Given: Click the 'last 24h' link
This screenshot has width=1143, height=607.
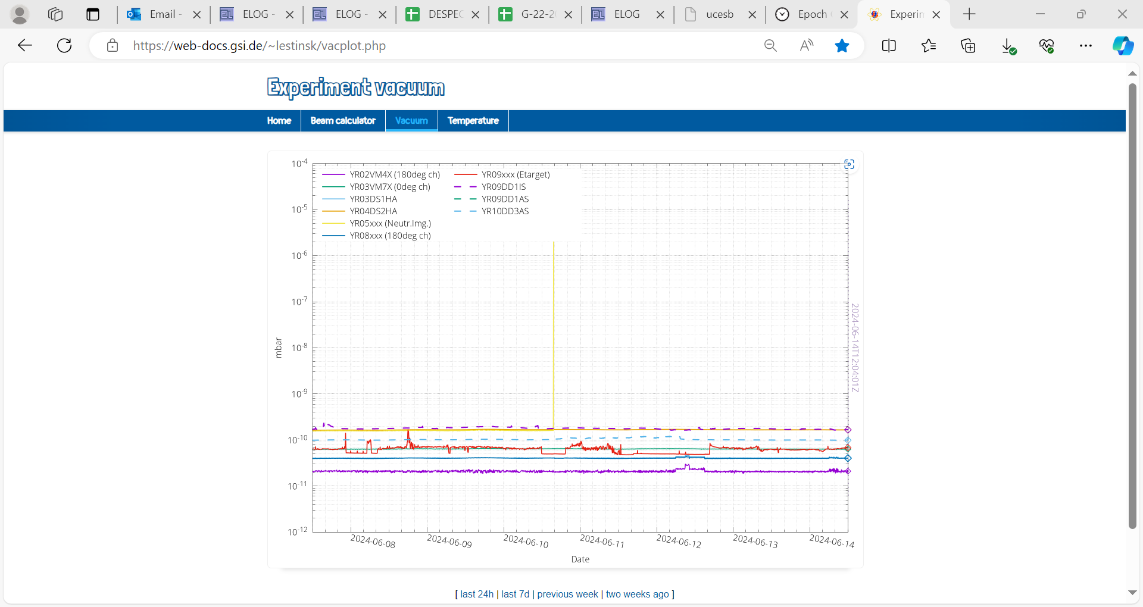Looking at the screenshot, I should tap(477, 595).
